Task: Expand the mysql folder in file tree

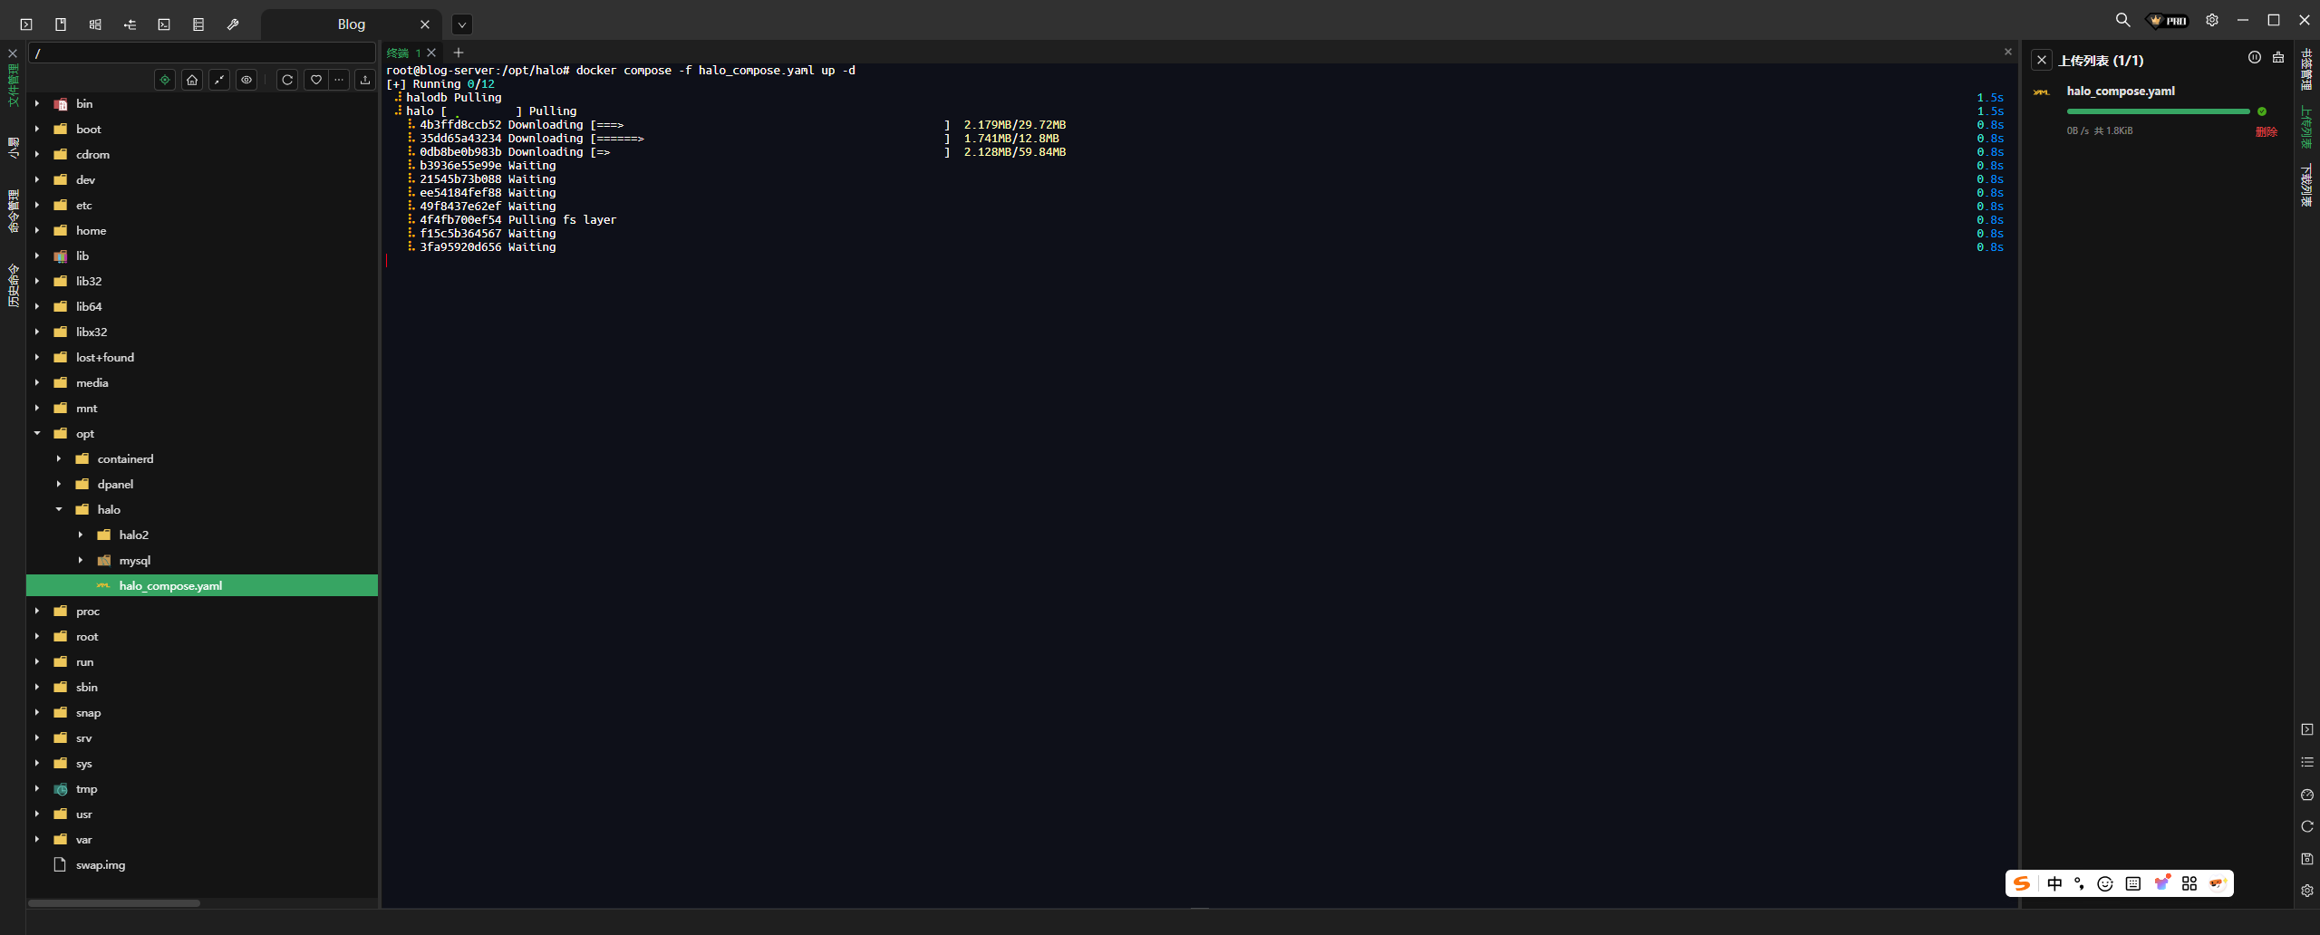Action: (x=81, y=560)
